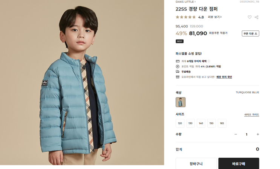Open DAKS LITTLE brand page
Viewport: 280px width, 169px height.
tap(185, 2)
